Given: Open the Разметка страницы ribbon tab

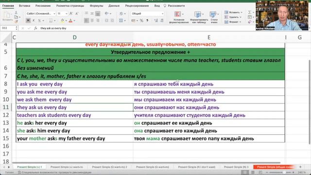Looking at the screenshot, I should point(70,6).
